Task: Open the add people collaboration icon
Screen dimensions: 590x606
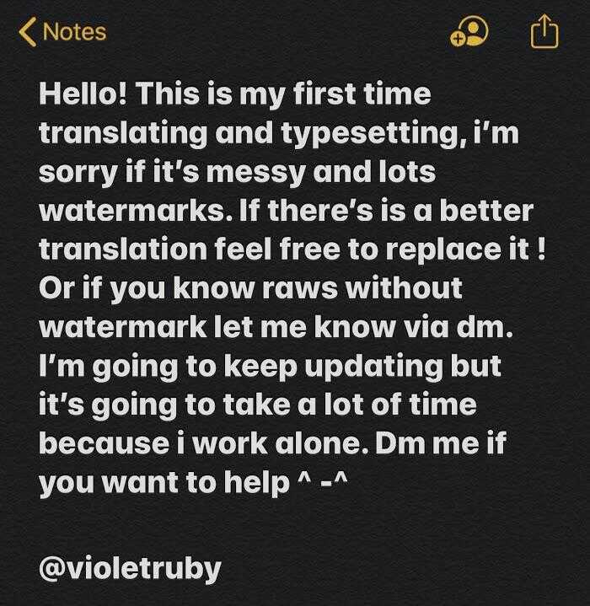Action: [469, 33]
